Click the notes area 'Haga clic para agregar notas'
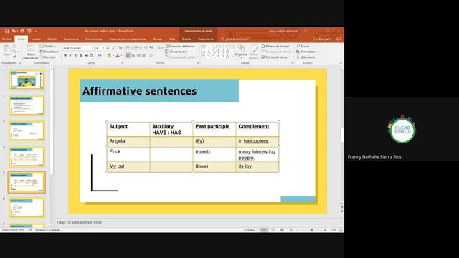This screenshot has width=459, height=258. (80, 222)
